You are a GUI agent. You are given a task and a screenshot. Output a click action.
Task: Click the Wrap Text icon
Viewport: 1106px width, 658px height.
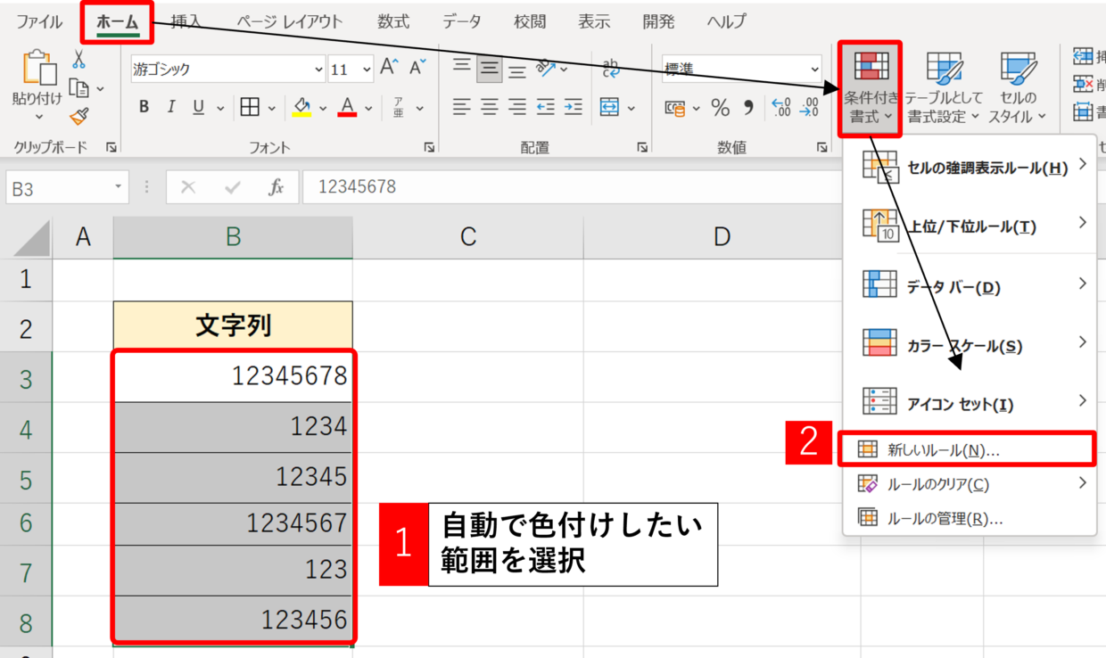click(612, 68)
